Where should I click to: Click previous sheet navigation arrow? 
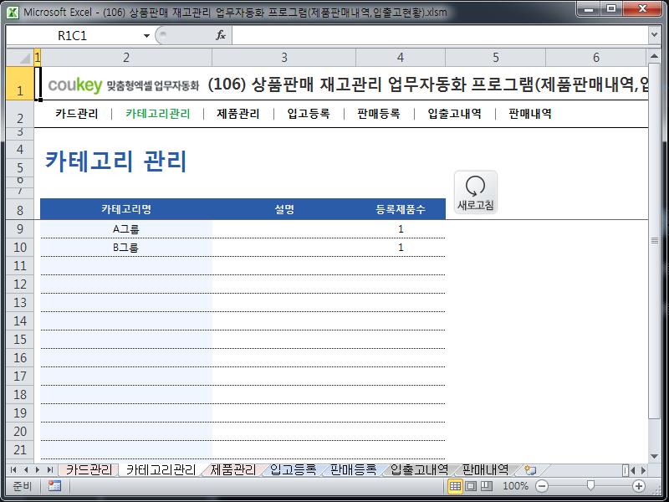coord(26,470)
